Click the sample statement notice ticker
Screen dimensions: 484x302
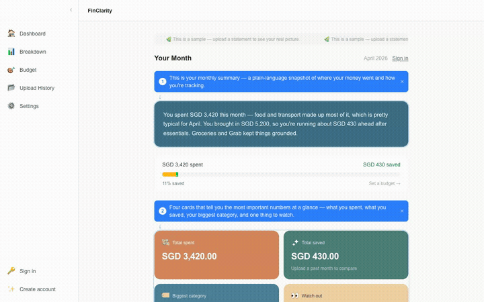(x=281, y=39)
